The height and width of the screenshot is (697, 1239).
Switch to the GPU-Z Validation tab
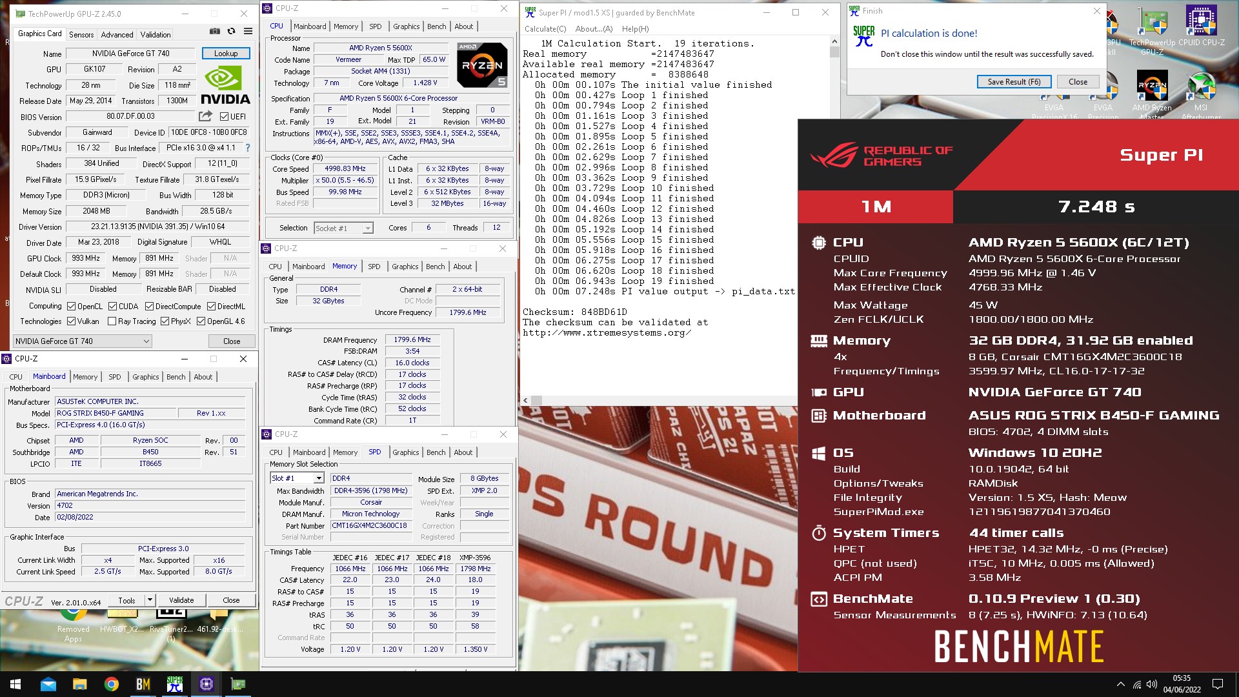pyautogui.click(x=156, y=34)
